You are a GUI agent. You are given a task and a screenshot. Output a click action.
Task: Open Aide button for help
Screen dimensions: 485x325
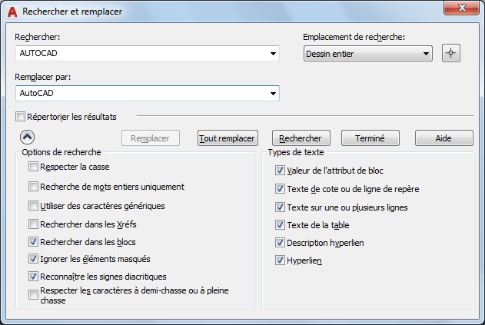(x=443, y=138)
